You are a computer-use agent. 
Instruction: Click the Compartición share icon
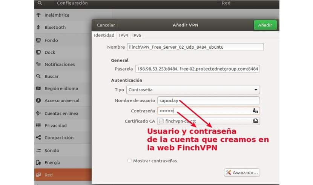pos(38,137)
